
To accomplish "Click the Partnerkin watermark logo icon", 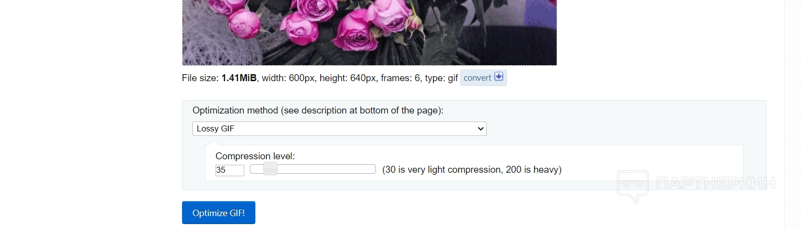I will point(632,185).
